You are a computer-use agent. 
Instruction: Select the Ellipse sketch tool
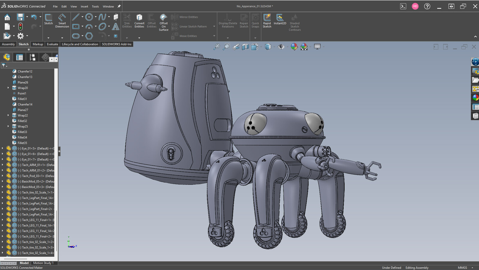[102, 27]
